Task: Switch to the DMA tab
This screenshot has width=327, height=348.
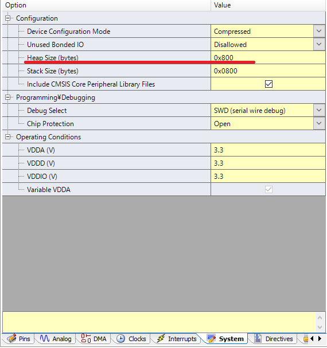Action: pyautogui.click(x=94, y=339)
